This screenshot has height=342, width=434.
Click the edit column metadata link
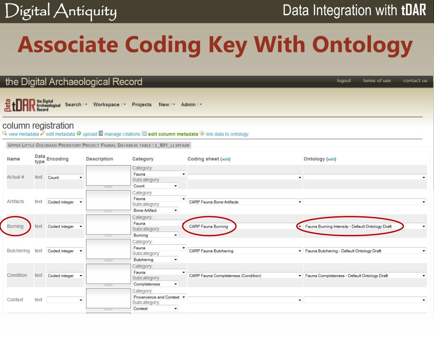click(x=173, y=134)
